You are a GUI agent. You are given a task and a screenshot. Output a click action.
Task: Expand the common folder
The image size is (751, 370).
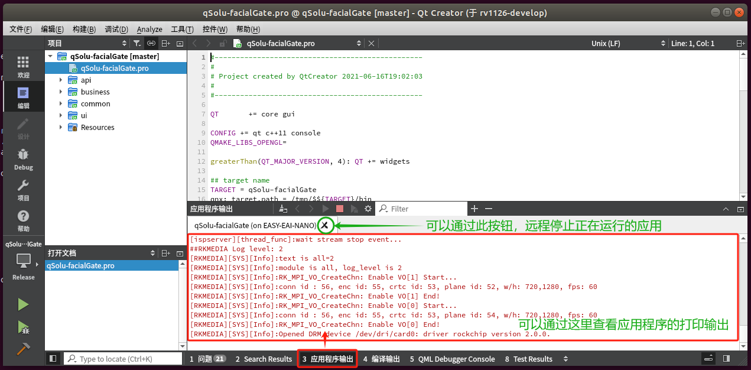(61, 103)
